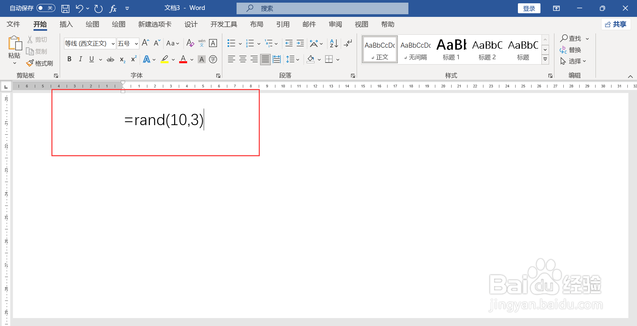Apply the 无间隔 style
This screenshot has height=326, width=637.
pos(415,49)
